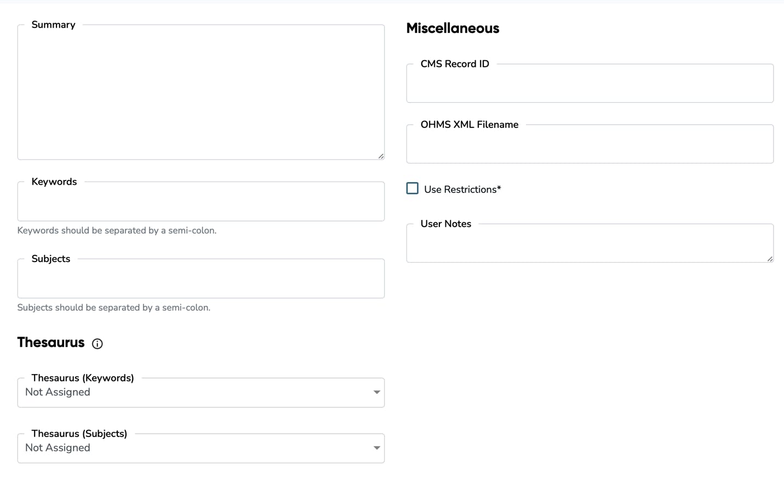Screen dimensions: 784x477
Task: Click the Subjects helper text below the field
Action: coord(113,307)
